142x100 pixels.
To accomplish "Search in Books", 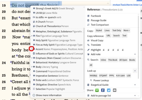I will click(132, 60).
